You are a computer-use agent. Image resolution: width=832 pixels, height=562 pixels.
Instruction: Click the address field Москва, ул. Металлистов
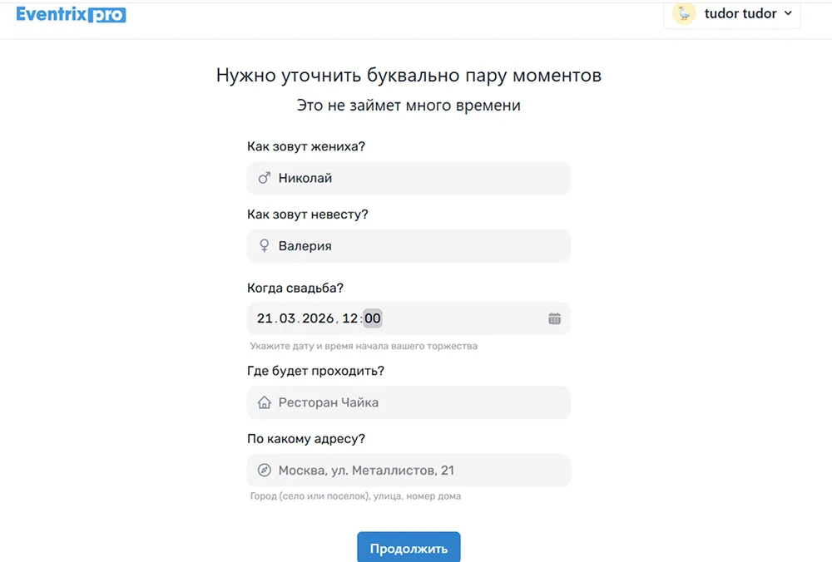point(416,471)
